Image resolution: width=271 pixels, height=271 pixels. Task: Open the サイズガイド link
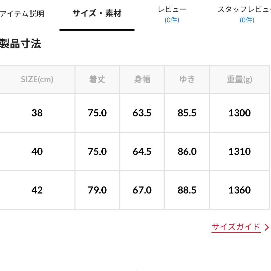[x=236, y=227]
